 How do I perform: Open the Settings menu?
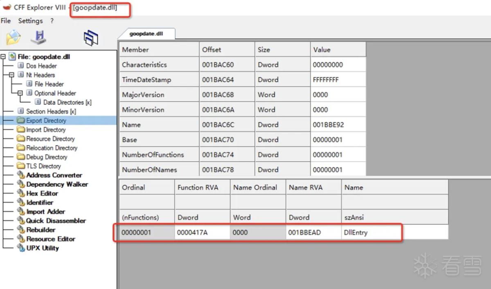point(30,21)
